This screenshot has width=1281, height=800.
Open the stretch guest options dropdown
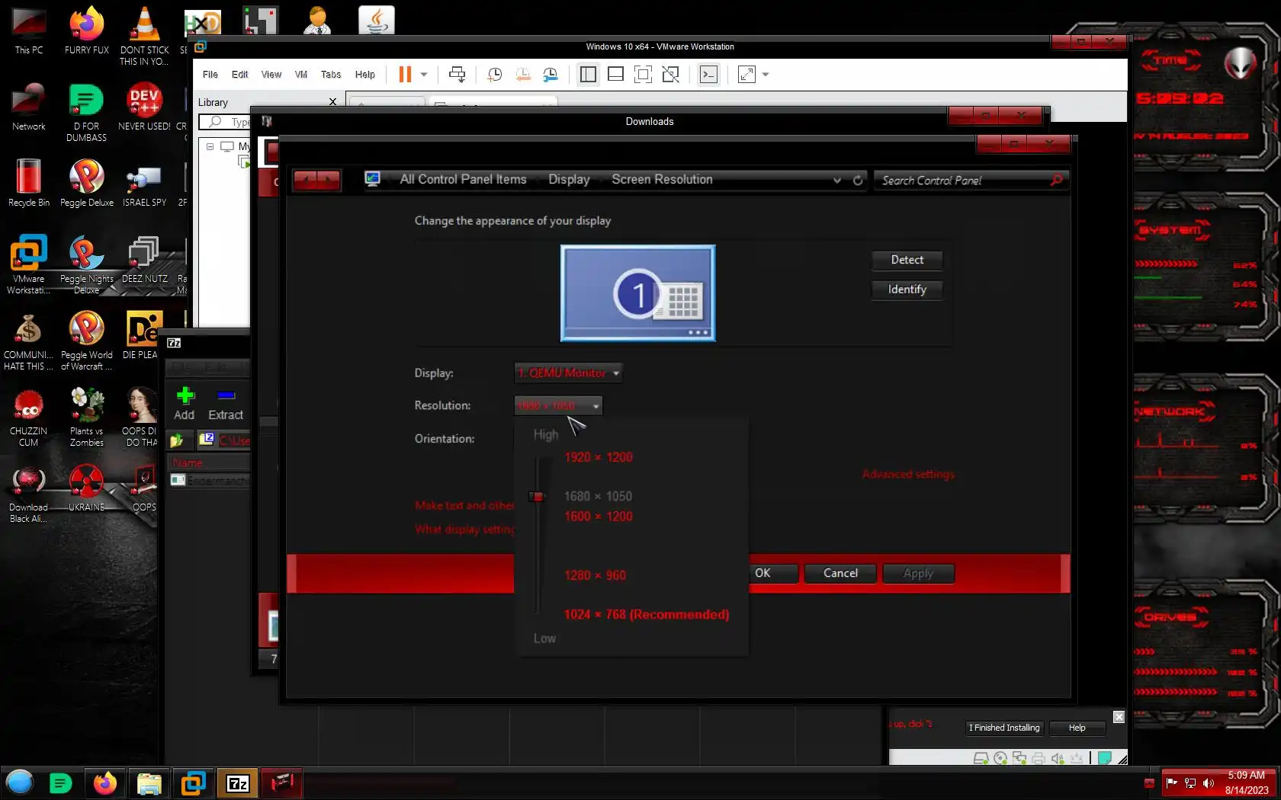click(x=766, y=75)
